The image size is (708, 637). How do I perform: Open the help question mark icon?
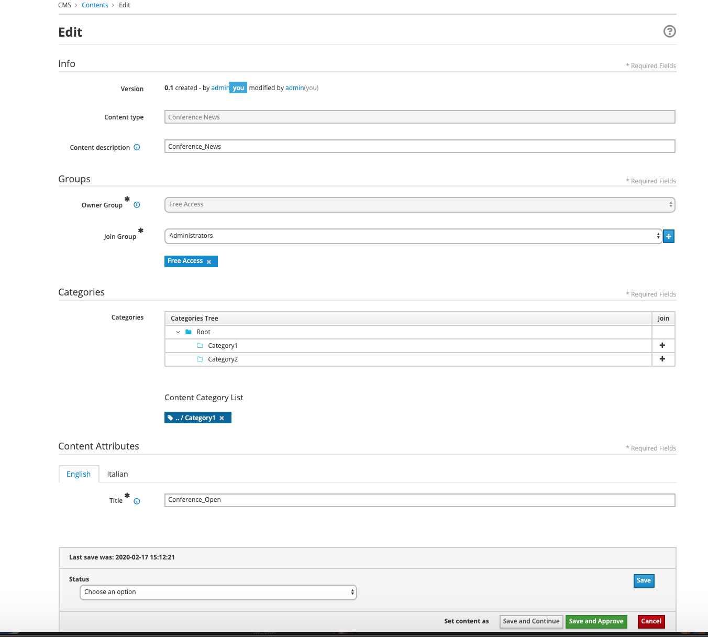[669, 31]
